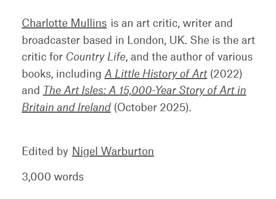Open the A Little History of Art link
The width and height of the screenshot is (276, 199).
156,74
